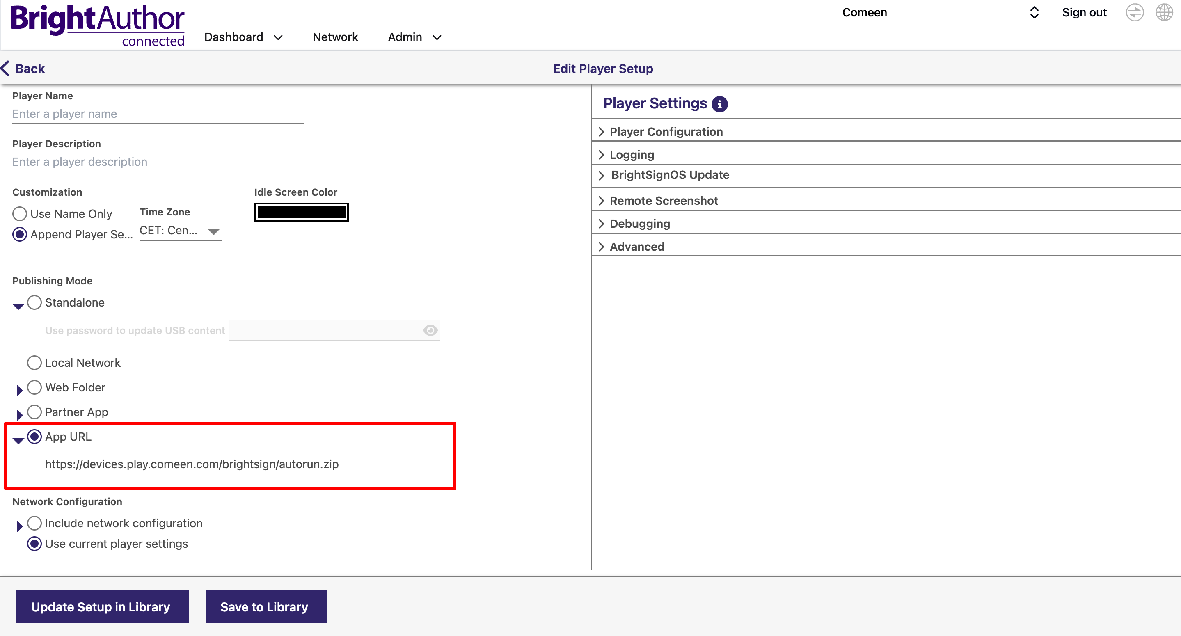Open the Network menu item
Viewport: 1181px width, 636px height.
click(335, 37)
